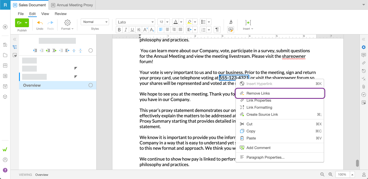Toggle italic text formatting

pos(126,30)
